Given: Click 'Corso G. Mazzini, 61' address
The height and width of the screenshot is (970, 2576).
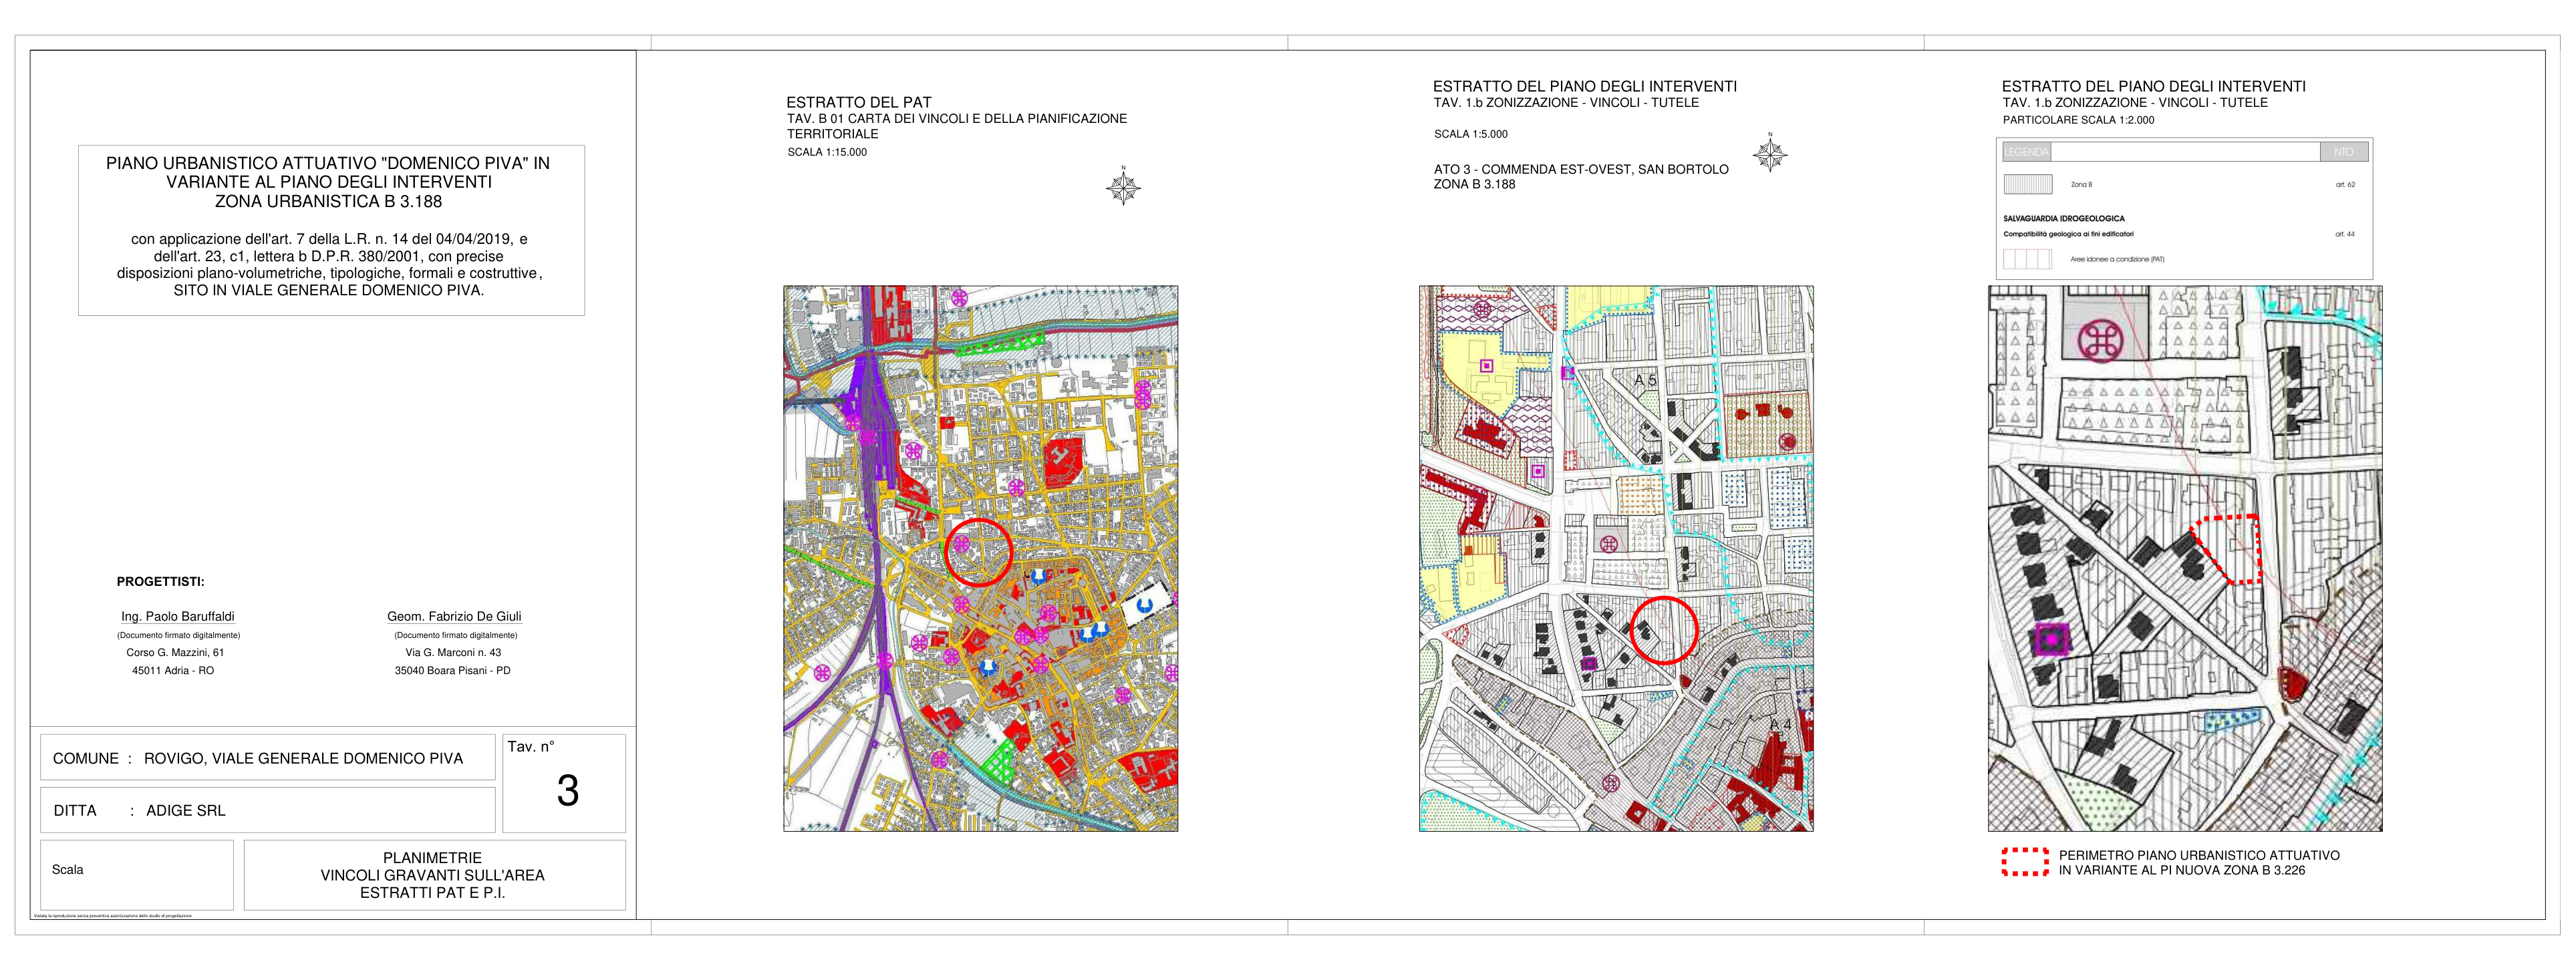Looking at the screenshot, I should point(175,652).
